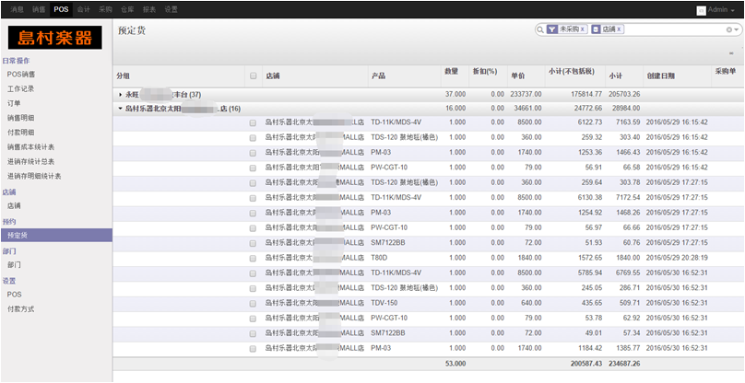Click the magnifier icon in the search box
Image resolution: width=745 pixels, height=383 pixels.
click(540, 29)
